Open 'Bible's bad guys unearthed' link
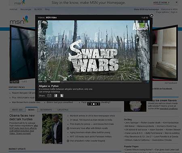This screenshot has height=153, width=182. click(x=60, y=102)
